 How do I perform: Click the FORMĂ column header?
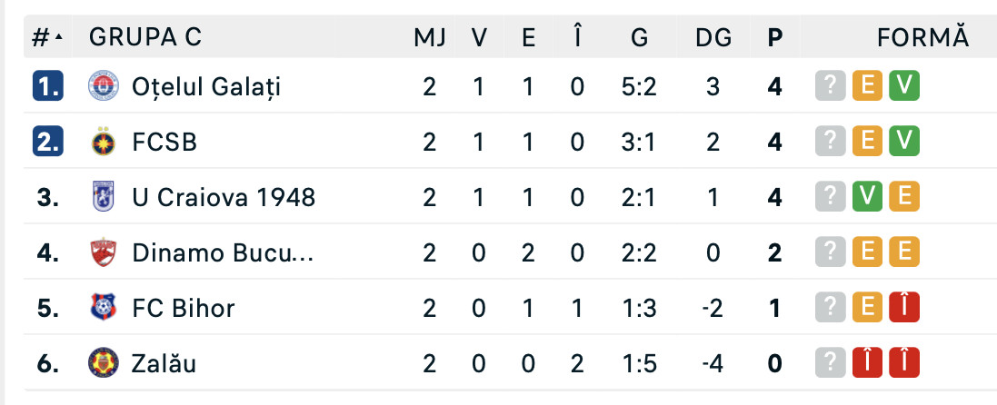click(x=922, y=37)
